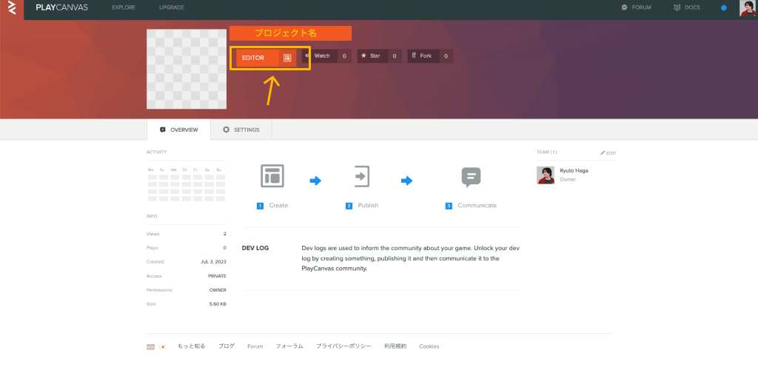The image size is (758, 379).
Task: Click the DEV LOG heading
Action: tap(255, 248)
